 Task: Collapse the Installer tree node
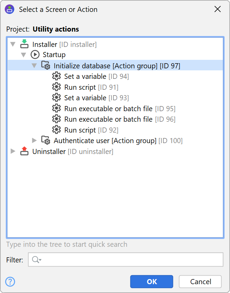pyautogui.click(x=13, y=44)
